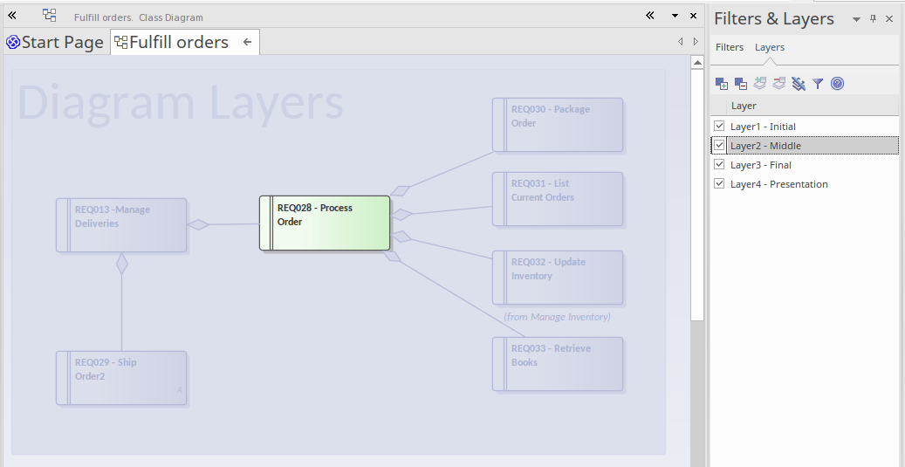Select the REQ013 - Manage Deliveries element
This screenshot has width=905, height=467.
click(121, 225)
